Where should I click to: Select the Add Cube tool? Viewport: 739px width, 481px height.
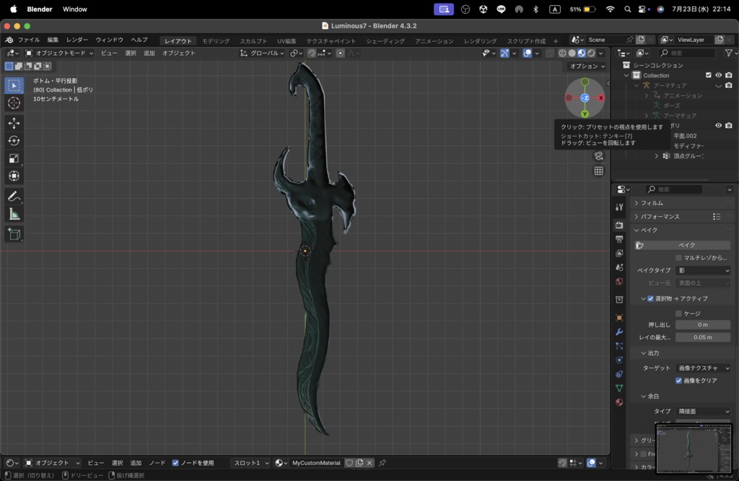pyautogui.click(x=14, y=234)
